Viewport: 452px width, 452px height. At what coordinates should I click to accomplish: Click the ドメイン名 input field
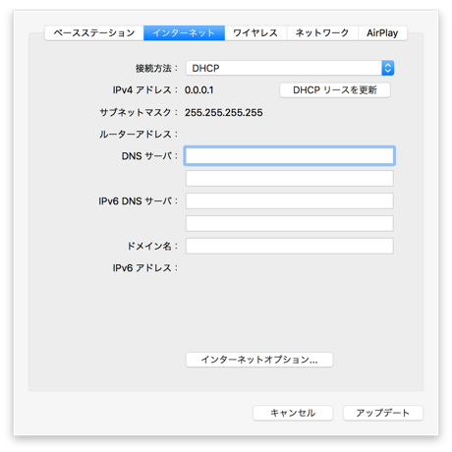click(x=290, y=246)
